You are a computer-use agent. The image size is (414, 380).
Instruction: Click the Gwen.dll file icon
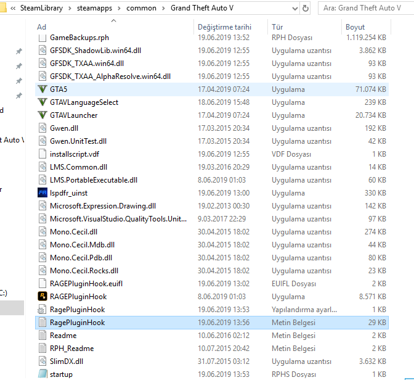coord(43,128)
